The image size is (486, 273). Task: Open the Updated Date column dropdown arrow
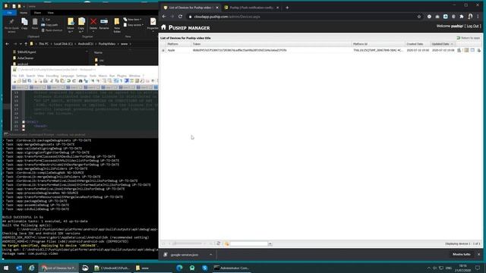tap(452, 44)
